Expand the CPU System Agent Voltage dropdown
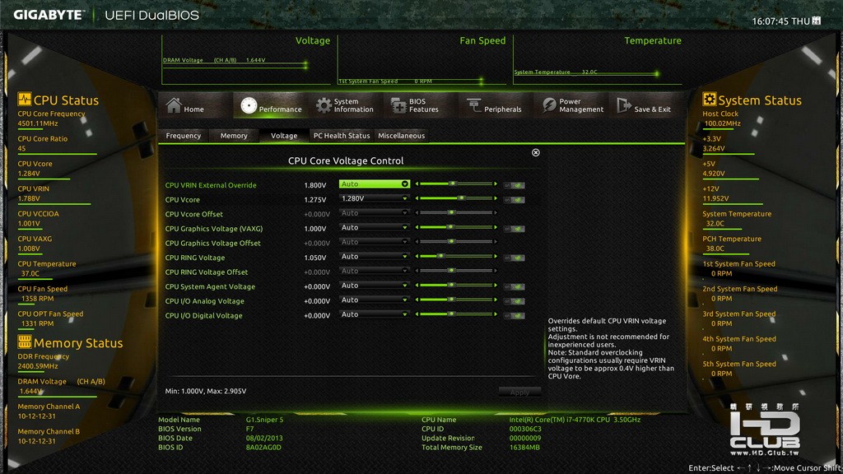 375,286
